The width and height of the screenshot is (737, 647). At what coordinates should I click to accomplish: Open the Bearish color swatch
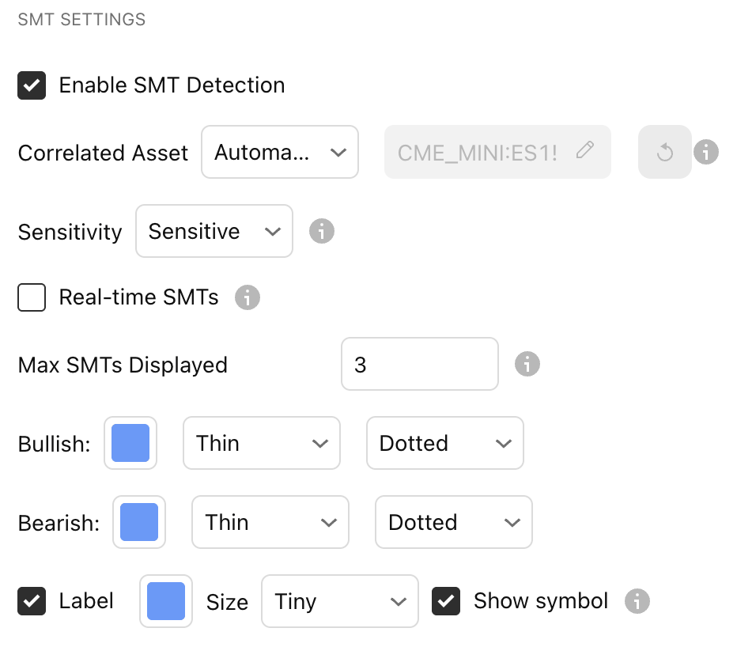(x=139, y=522)
